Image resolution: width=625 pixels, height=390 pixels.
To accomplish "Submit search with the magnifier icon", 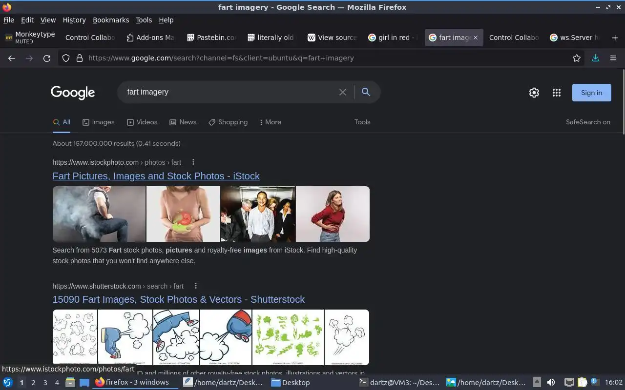I will (x=366, y=92).
